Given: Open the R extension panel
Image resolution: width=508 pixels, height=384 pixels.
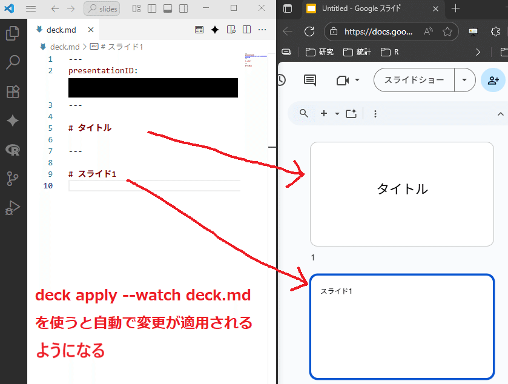Looking at the screenshot, I should point(13,150).
